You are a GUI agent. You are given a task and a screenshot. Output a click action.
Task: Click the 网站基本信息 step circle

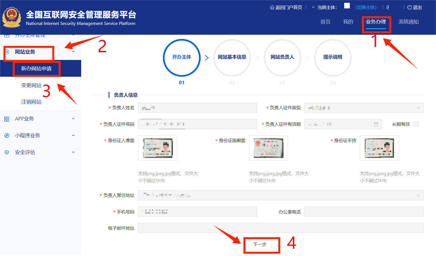click(x=232, y=58)
